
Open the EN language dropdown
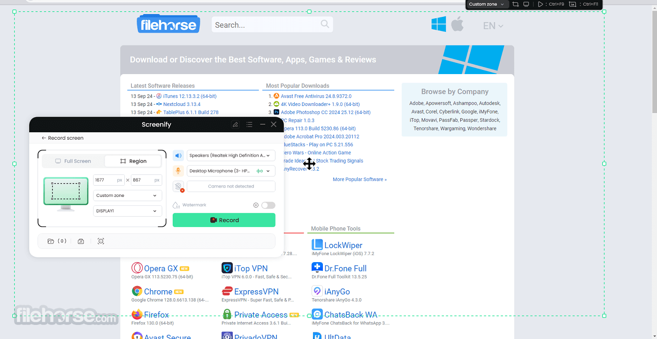click(493, 26)
